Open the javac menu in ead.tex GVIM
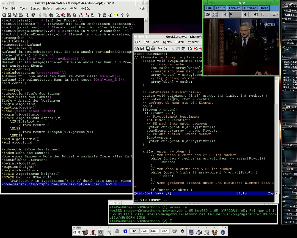Viewport: 297px width, 238px height. click(x=73, y=8)
